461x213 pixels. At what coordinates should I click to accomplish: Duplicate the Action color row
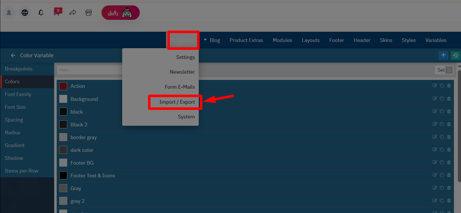tap(442, 86)
